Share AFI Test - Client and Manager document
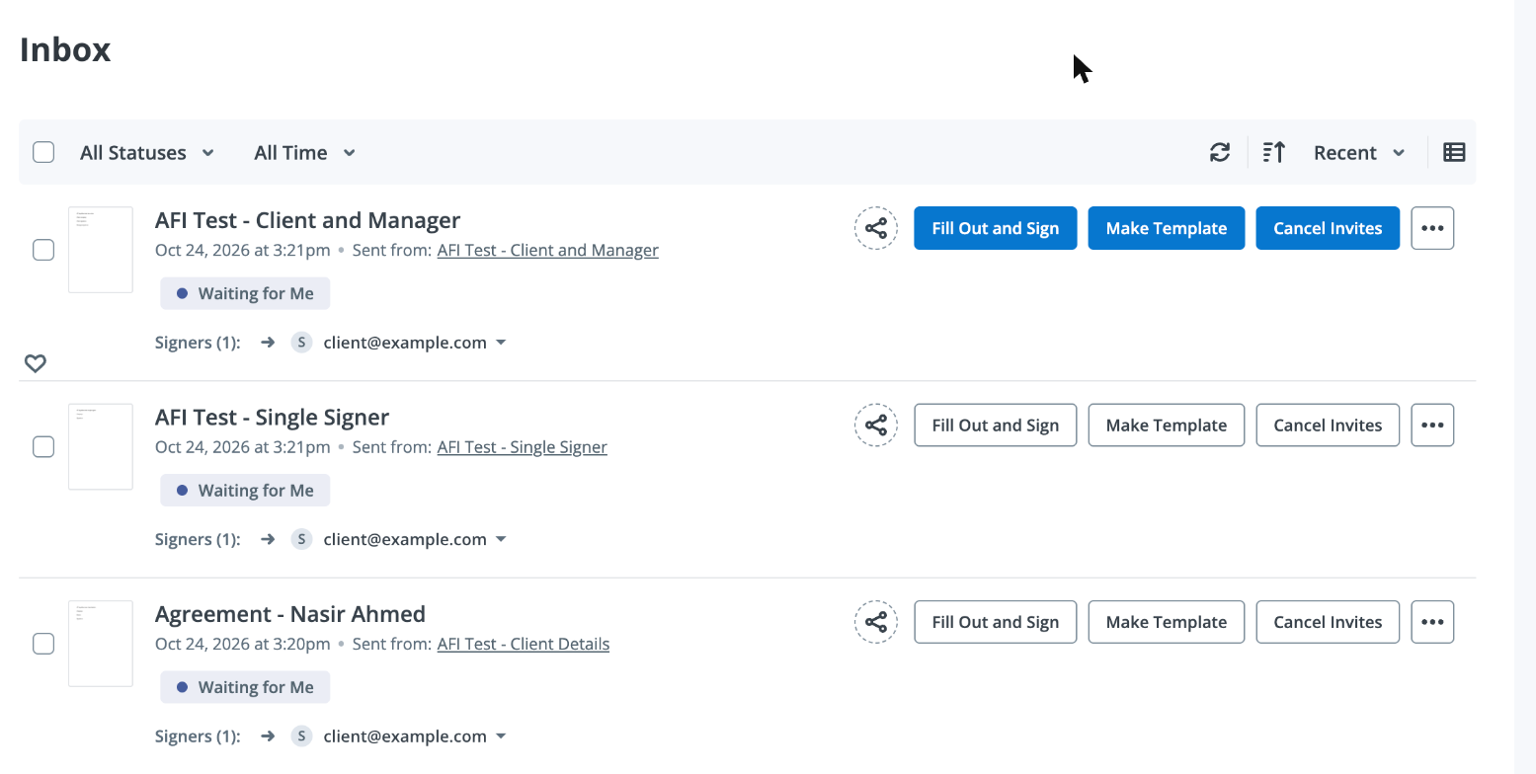This screenshot has width=1536, height=774. click(x=876, y=228)
